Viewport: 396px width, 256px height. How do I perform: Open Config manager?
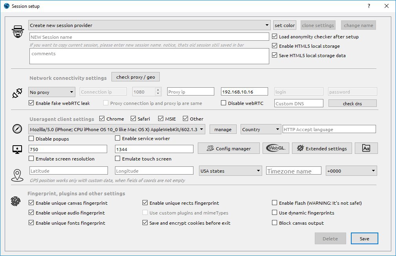pyautogui.click(x=228, y=148)
